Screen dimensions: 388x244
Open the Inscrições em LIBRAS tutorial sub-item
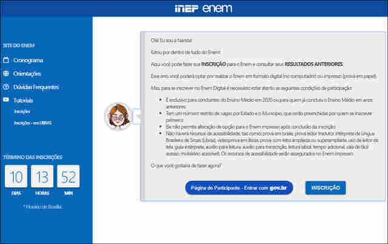click(x=33, y=123)
